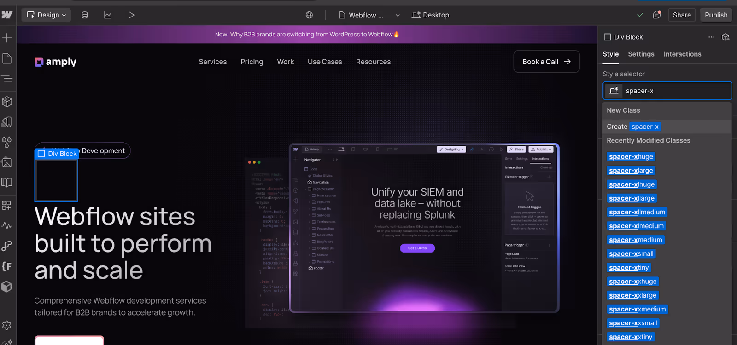The image size is (737, 345).
Task: Select the spacer-xlmedium class
Action: point(636,226)
